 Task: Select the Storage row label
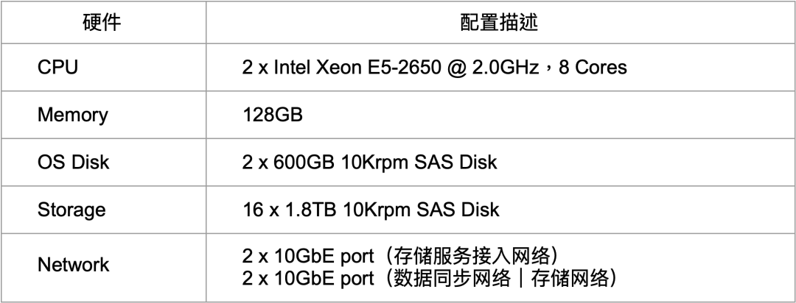click(x=71, y=210)
